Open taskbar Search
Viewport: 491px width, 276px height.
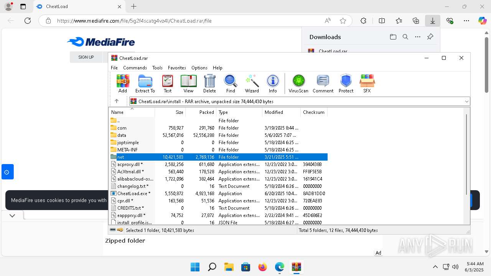pos(212,267)
